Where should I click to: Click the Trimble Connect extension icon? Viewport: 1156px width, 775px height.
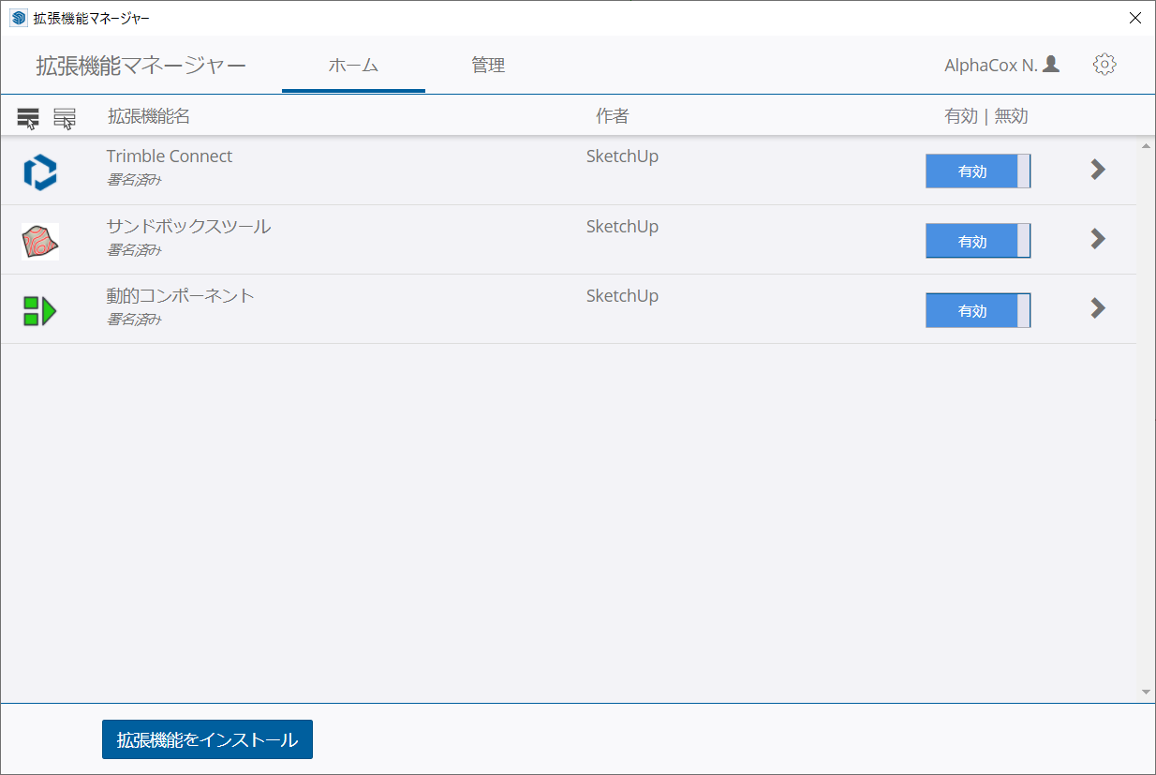pyautogui.click(x=40, y=172)
